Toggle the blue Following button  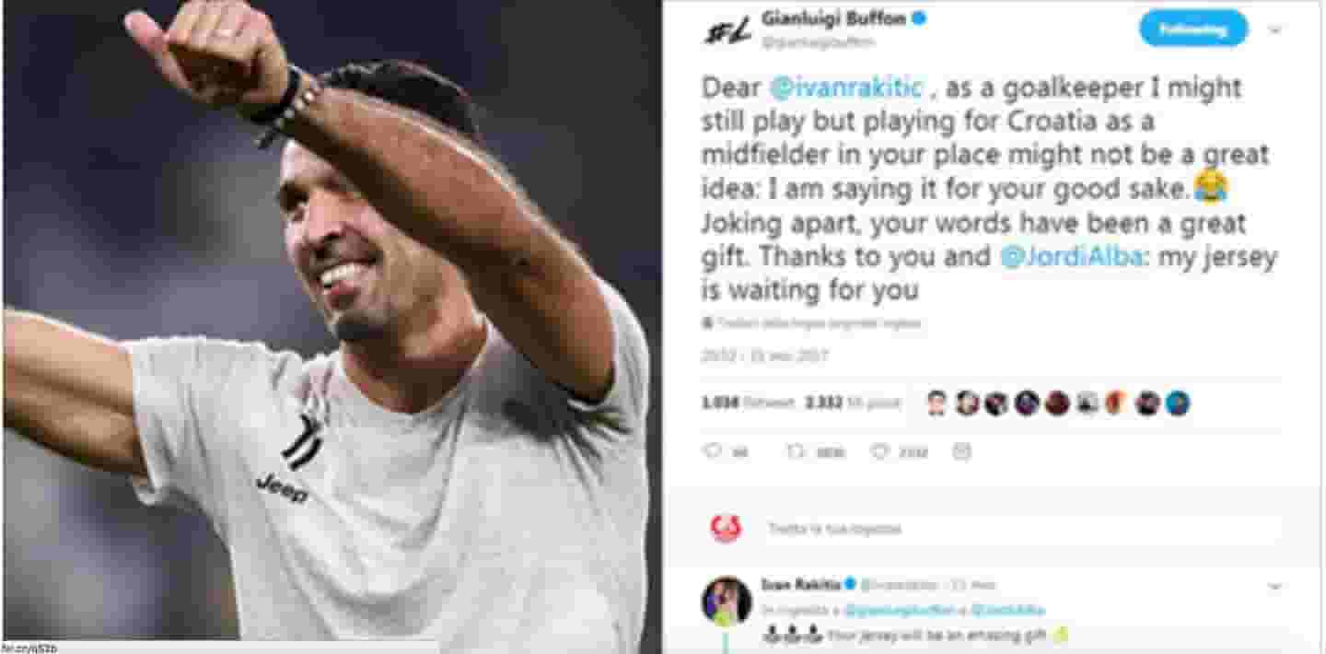pyautogui.click(x=1193, y=29)
